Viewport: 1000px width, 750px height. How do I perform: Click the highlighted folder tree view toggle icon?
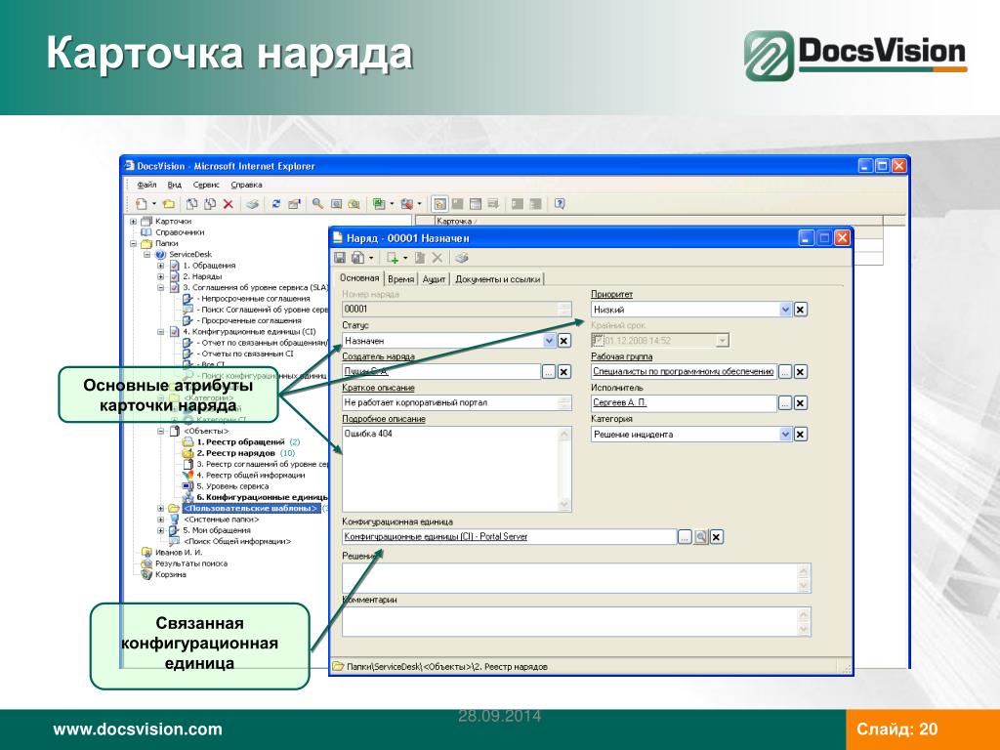(438, 204)
